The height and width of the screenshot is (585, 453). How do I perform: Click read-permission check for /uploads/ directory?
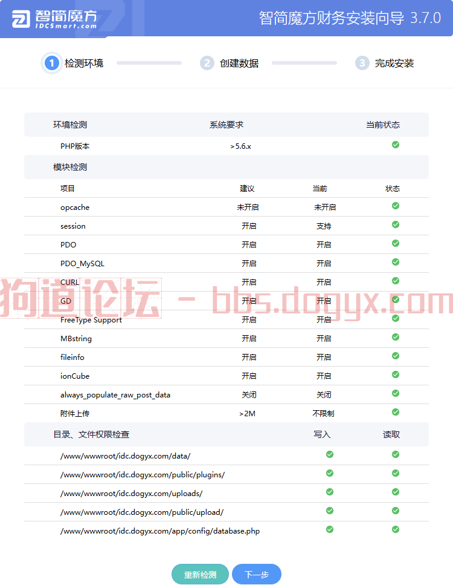(396, 492)
